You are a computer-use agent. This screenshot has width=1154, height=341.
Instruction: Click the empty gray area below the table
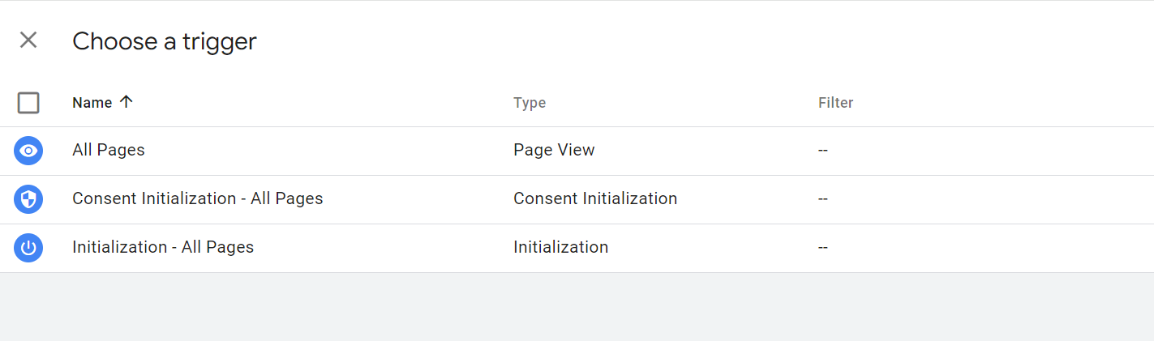point(577,307)
